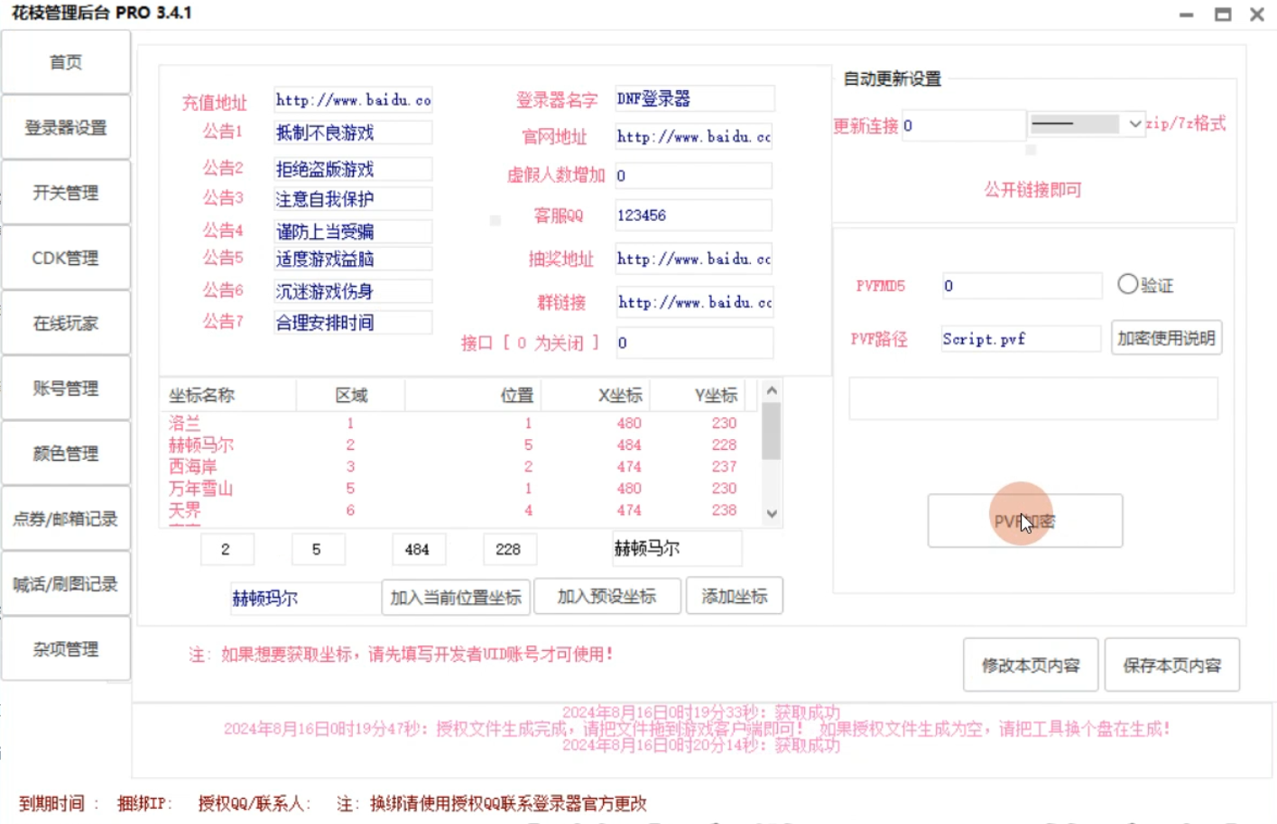Click coordinate list scroll up arrow

[772, 390]
